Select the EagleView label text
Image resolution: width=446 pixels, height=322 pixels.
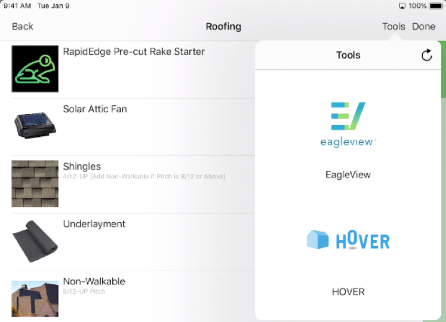click(x=348, y=174)
